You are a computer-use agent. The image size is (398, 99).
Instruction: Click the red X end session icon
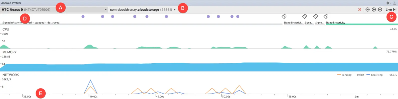360,9
